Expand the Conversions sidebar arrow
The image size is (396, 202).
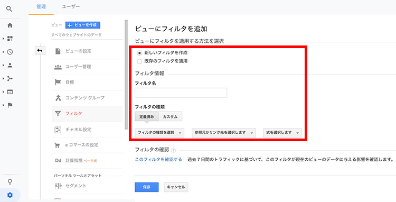[3, 105]
